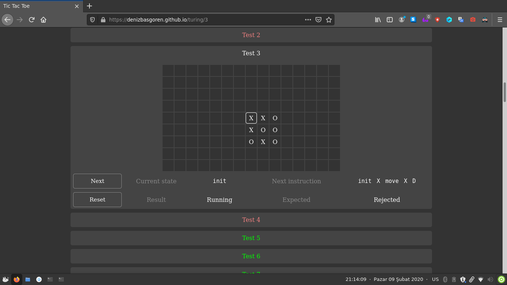Screen dimensions: 507x285
Task: Click the tracking protection shield in address bar
Action: [92, 20]
